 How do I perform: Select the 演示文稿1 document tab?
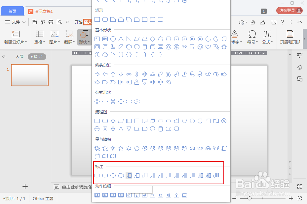tap(41, 11)
